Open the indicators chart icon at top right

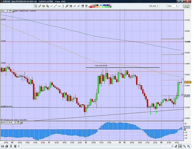click(186, 6)
